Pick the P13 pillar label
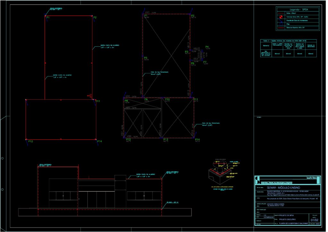Screen dimensions: 328x232 point(166,140)
